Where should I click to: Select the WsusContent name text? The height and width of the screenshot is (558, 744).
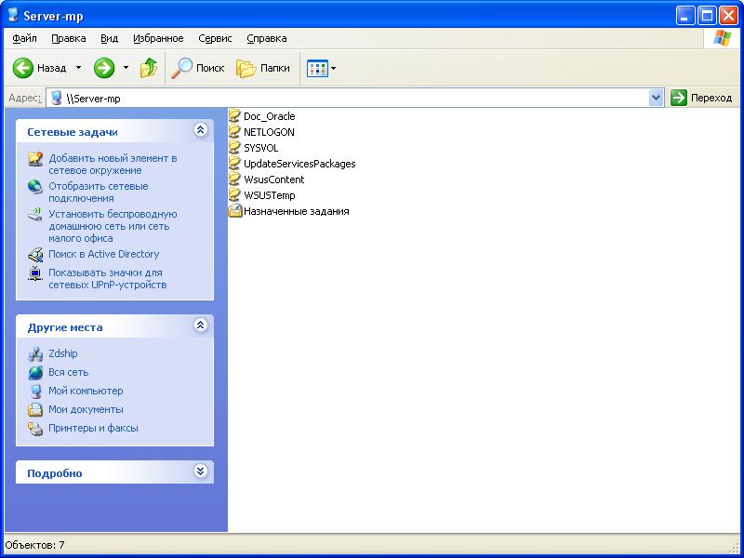[x=273, y=179]
